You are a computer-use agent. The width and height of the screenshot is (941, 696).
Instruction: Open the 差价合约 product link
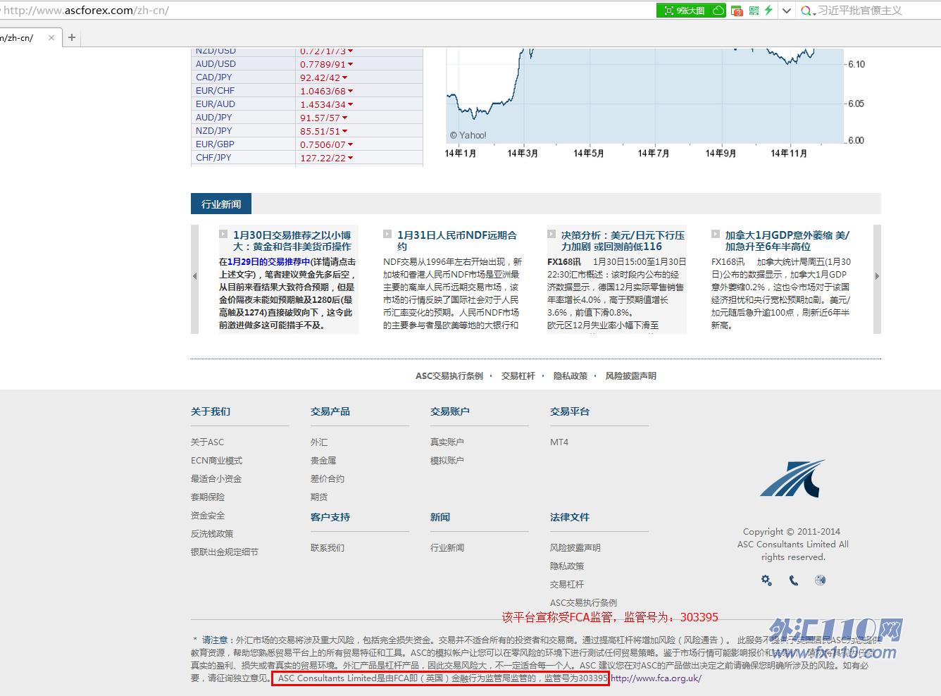[x=328, y=479]
